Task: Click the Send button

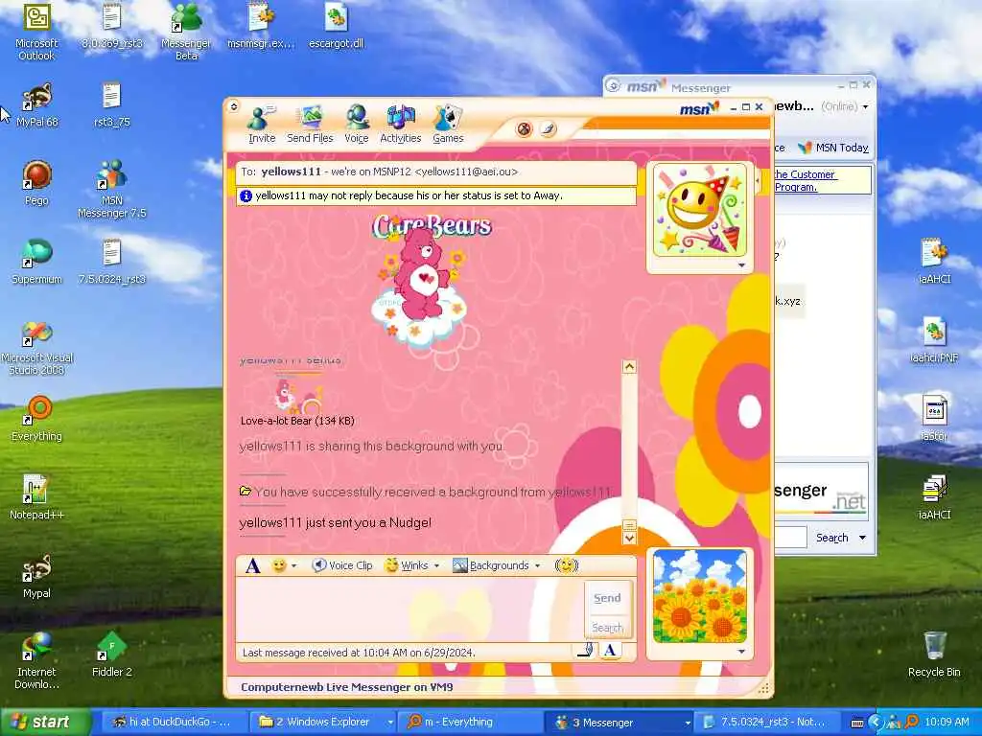Action: coord(607,598)
